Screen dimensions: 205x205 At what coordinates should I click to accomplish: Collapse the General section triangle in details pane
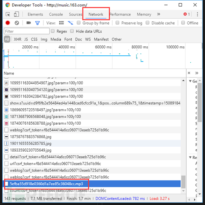tap(190, 81)
